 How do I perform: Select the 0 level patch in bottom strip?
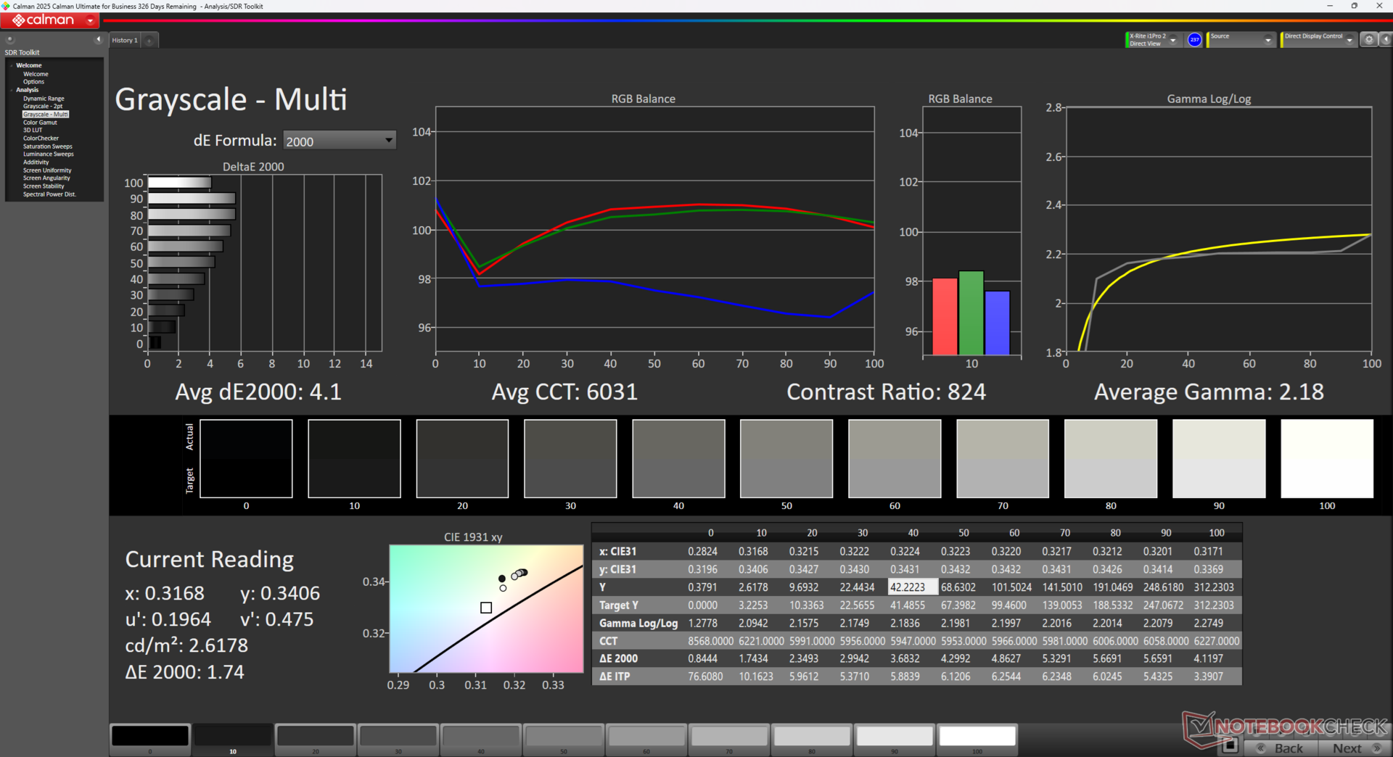coord(150,740)
